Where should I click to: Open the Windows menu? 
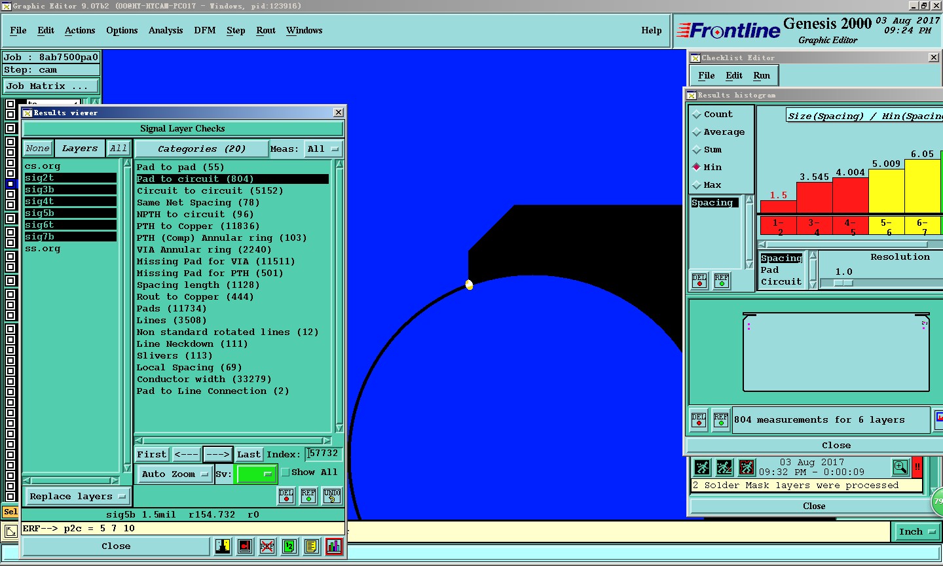pos(305,31)
